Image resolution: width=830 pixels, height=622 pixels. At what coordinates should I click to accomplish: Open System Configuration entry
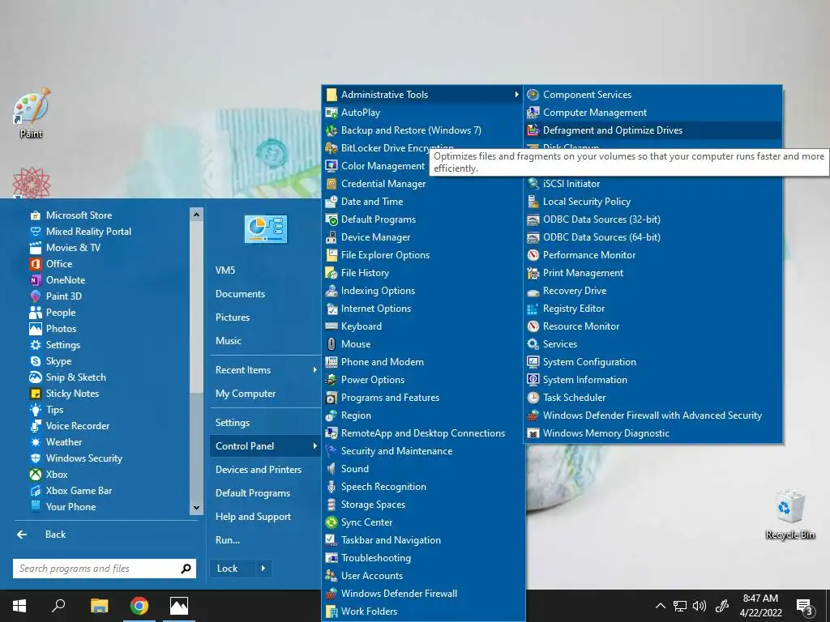click(x=653, y=362)
